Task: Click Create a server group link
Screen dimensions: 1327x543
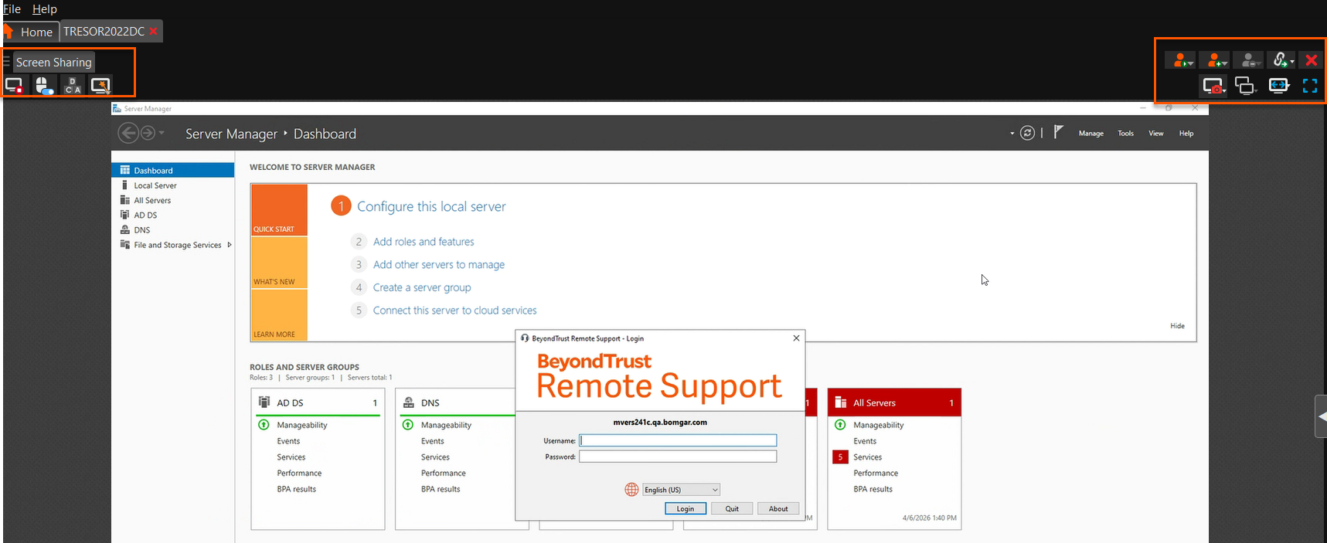Action: click(422, 287)
